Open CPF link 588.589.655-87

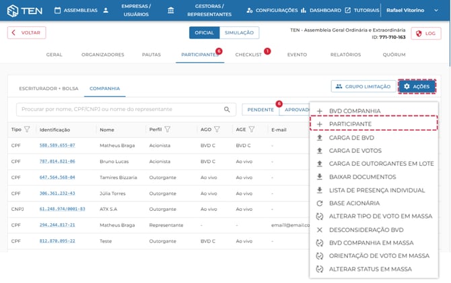[x=57, y=145]
